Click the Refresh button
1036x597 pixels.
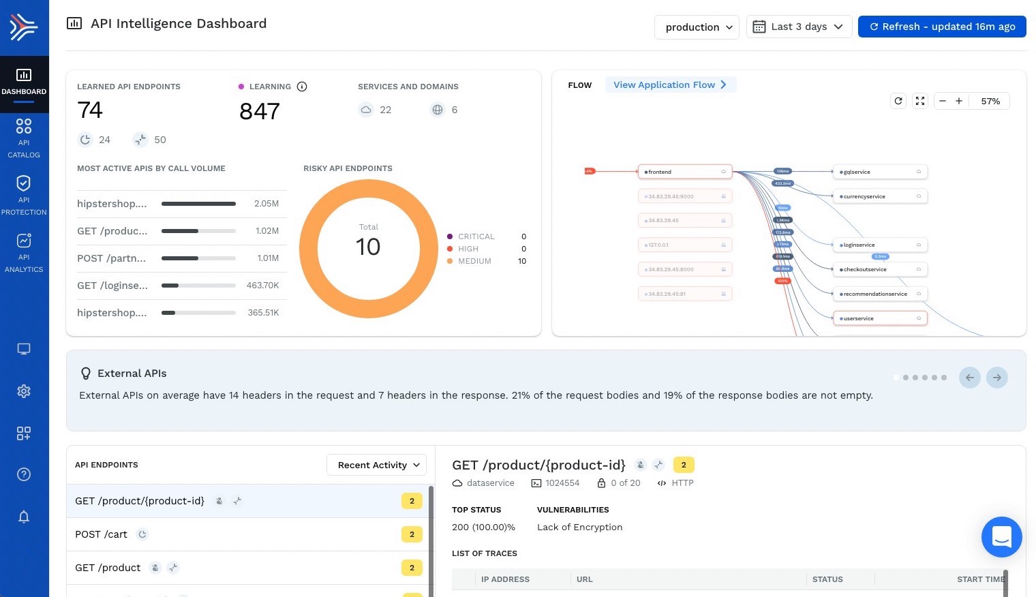click(941, 27)
